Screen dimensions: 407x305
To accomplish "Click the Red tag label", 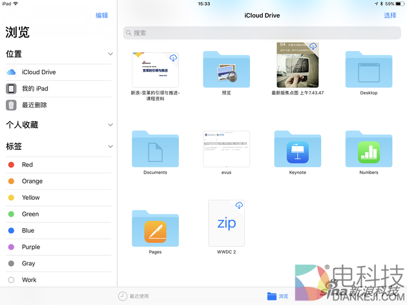I will pyautogui.click(x=27, y=165).
